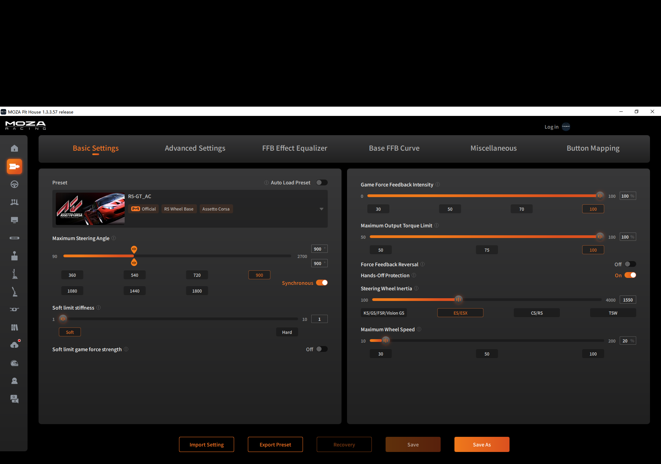
Task: Open the Q&A help icon
Action: click(x=14, y=399)
